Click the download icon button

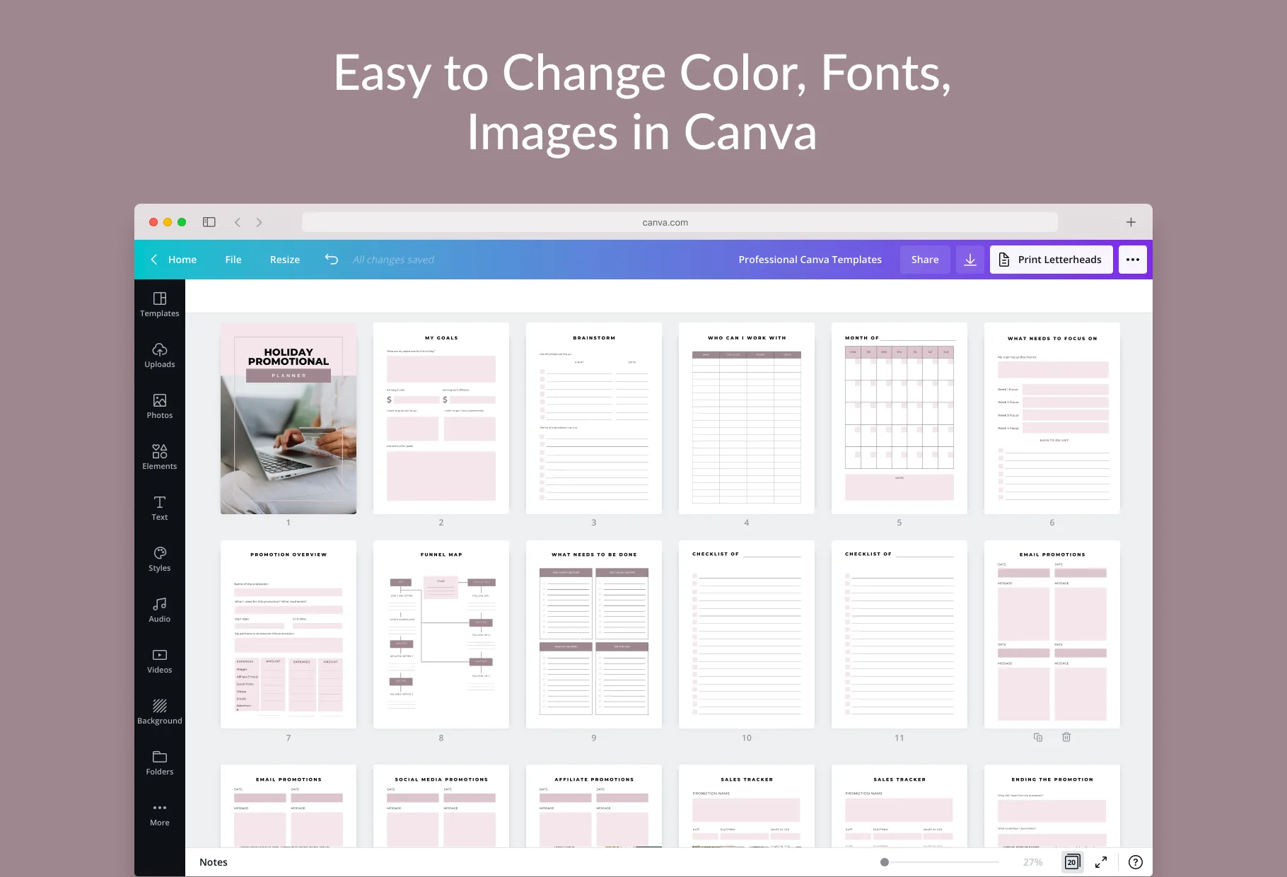click(970, 260)
